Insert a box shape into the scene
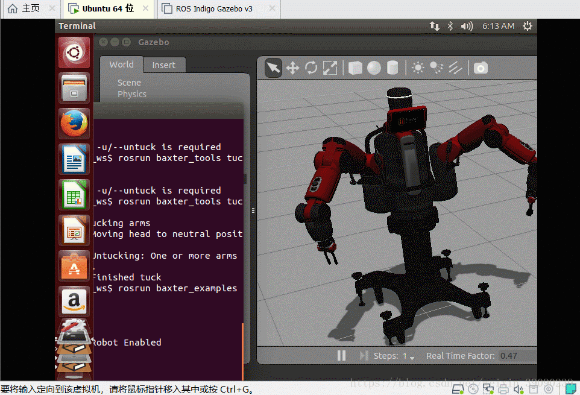580x395 pixels. 355,68
